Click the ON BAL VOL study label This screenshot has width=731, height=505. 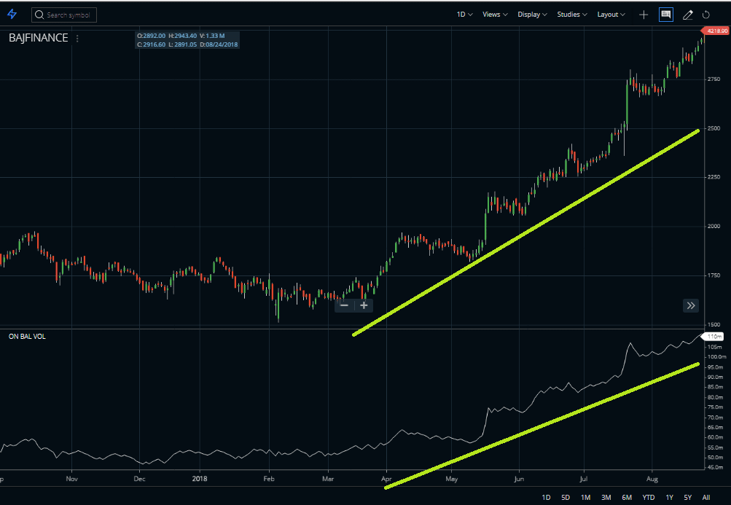click(27, 336)
